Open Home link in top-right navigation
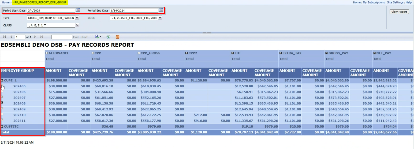This screenshot has width=414, height=149. tap(357, 2)
